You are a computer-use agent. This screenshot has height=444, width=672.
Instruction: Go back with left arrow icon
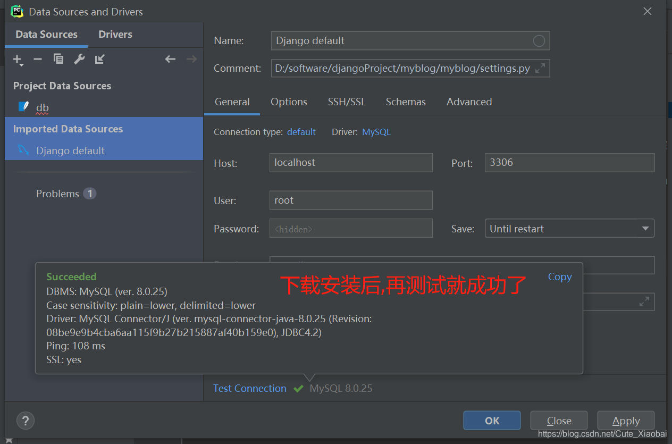(x=170, y=59)
